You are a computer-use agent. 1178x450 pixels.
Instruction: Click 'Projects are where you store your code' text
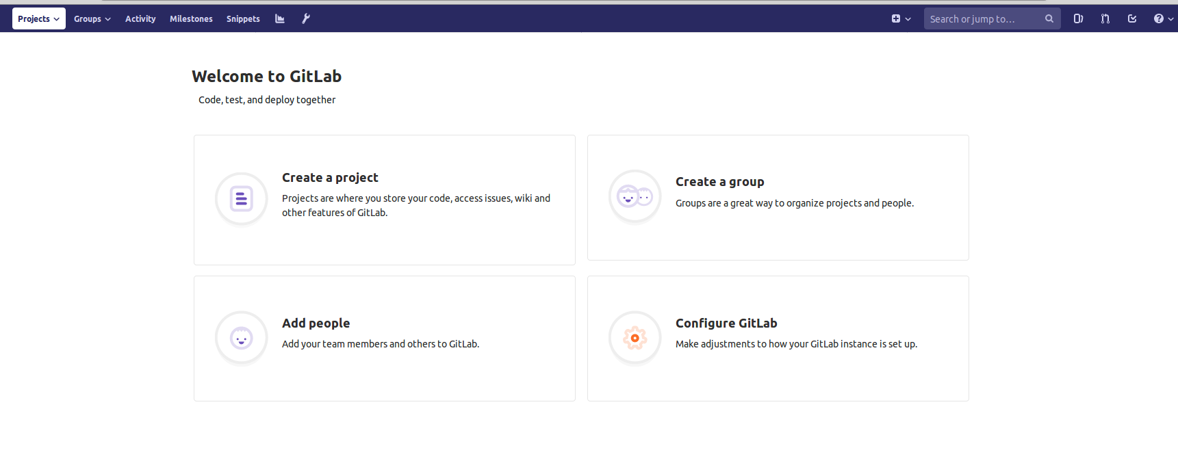click(x=416, y=205)
